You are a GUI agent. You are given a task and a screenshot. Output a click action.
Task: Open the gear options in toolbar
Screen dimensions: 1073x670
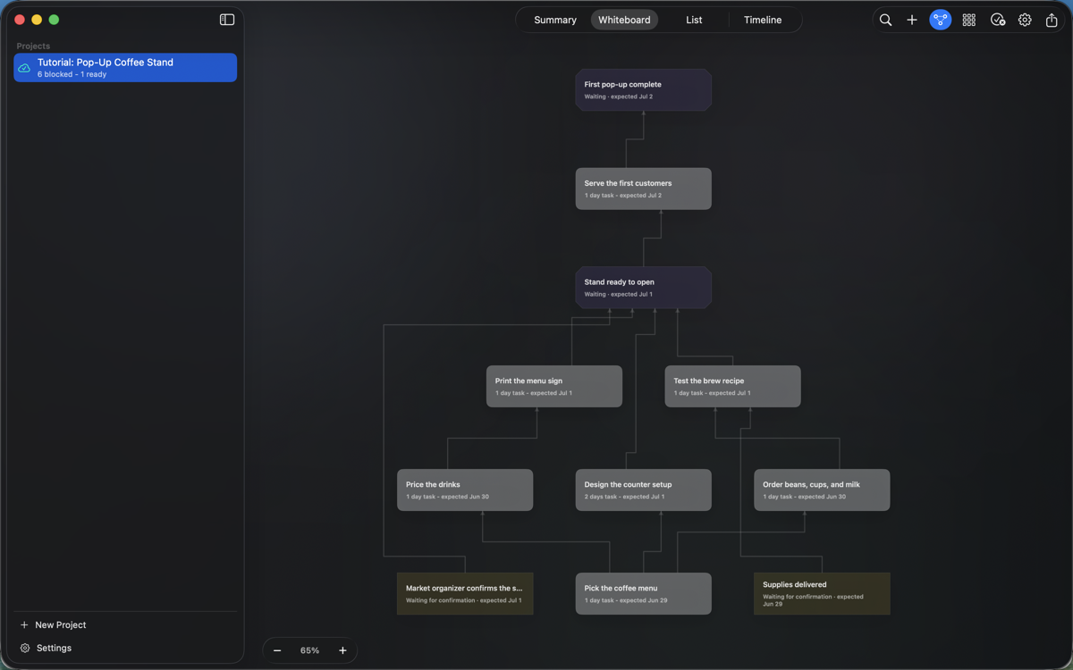(1025, 20)
